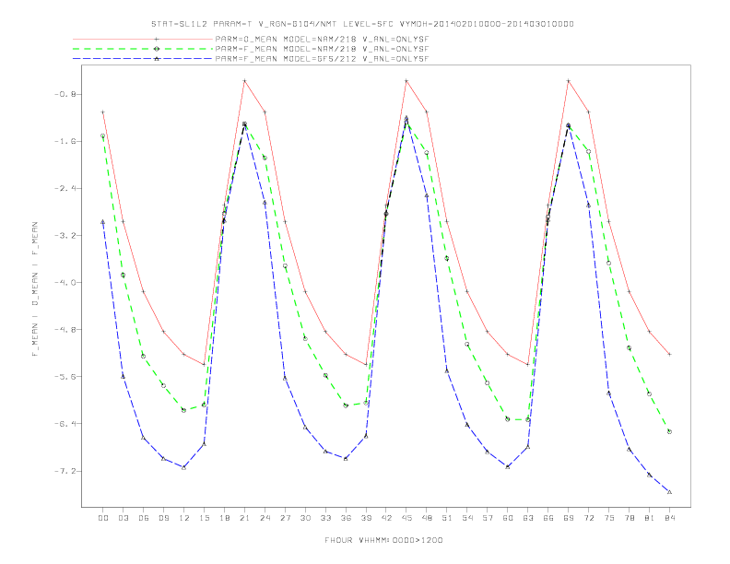Click the forecast hour label 84 on the x-axis
Image resolution: width=730 pixels, height=564 pixels.
coord(669,518)
